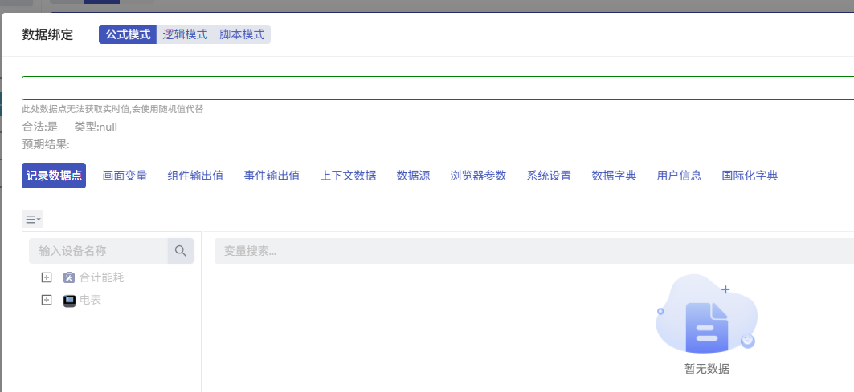Switch to 逻辑模式 logic mode

point(185,34)
